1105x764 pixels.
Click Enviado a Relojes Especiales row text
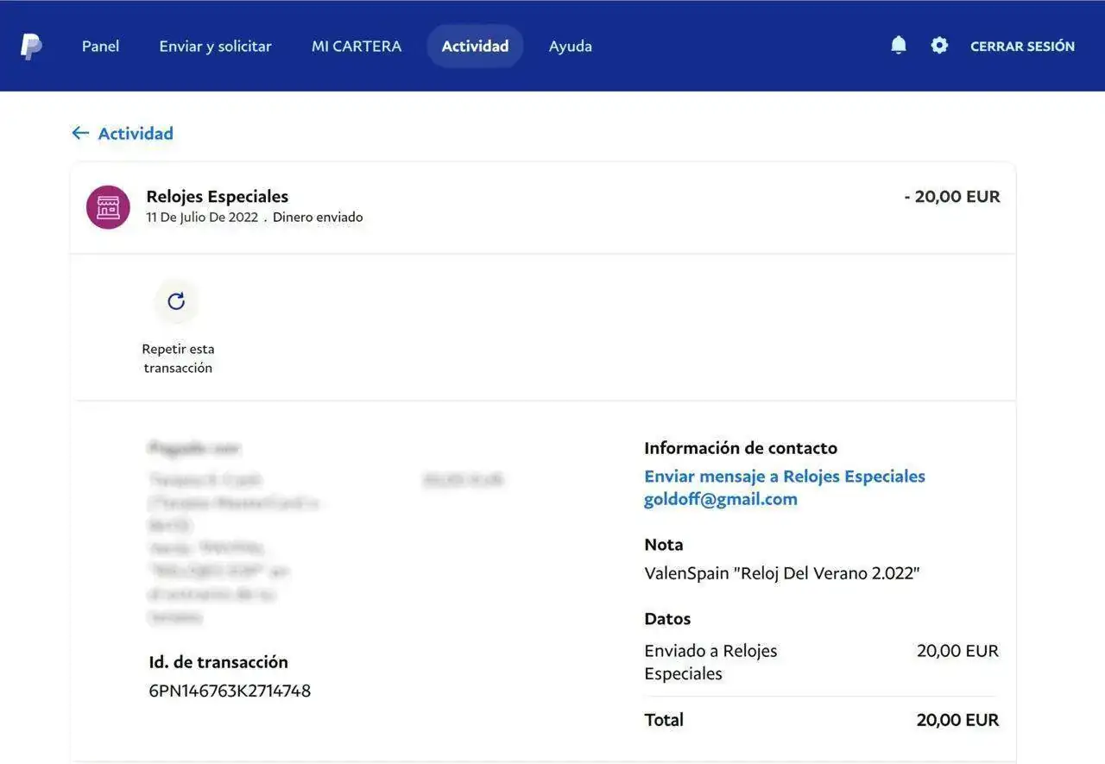(710, 662)
